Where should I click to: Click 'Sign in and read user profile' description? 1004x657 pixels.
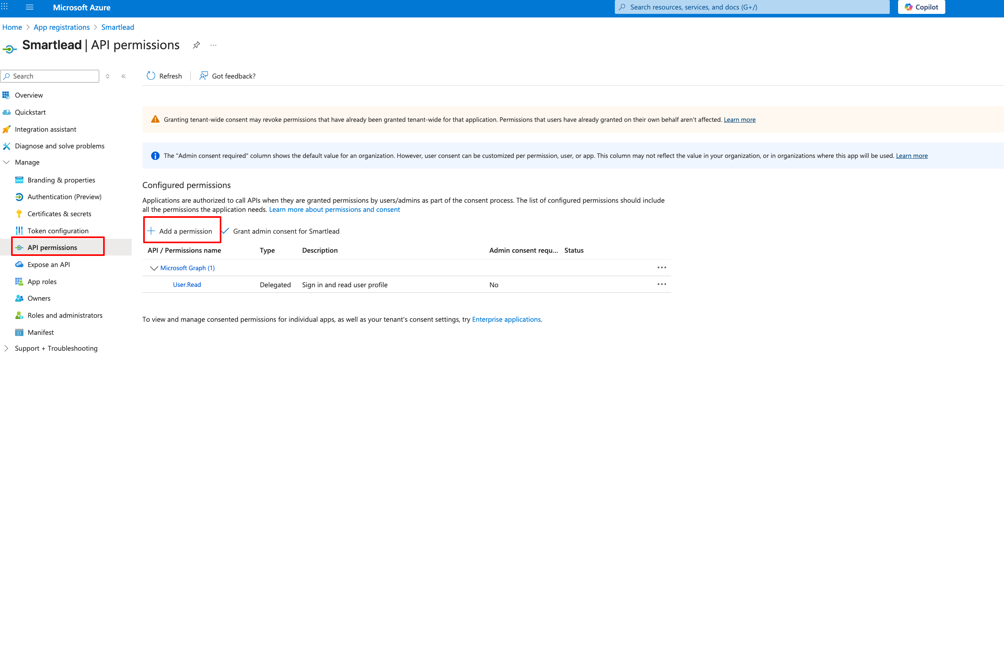pos(345,285)
